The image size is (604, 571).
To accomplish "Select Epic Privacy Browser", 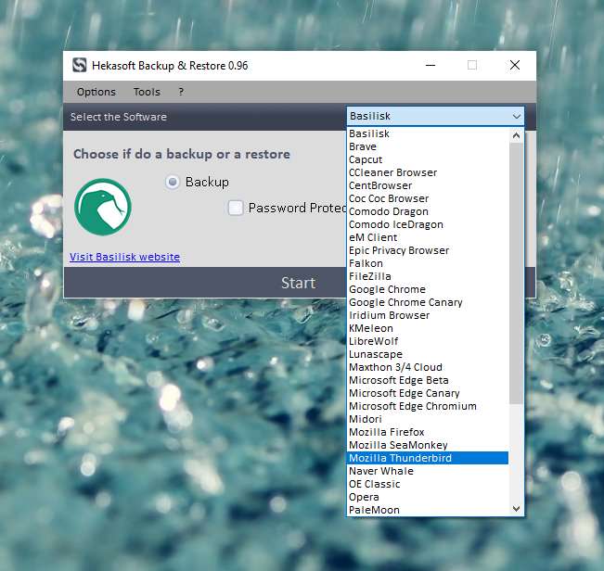I will pyautogui.click(x=428, y=250).
